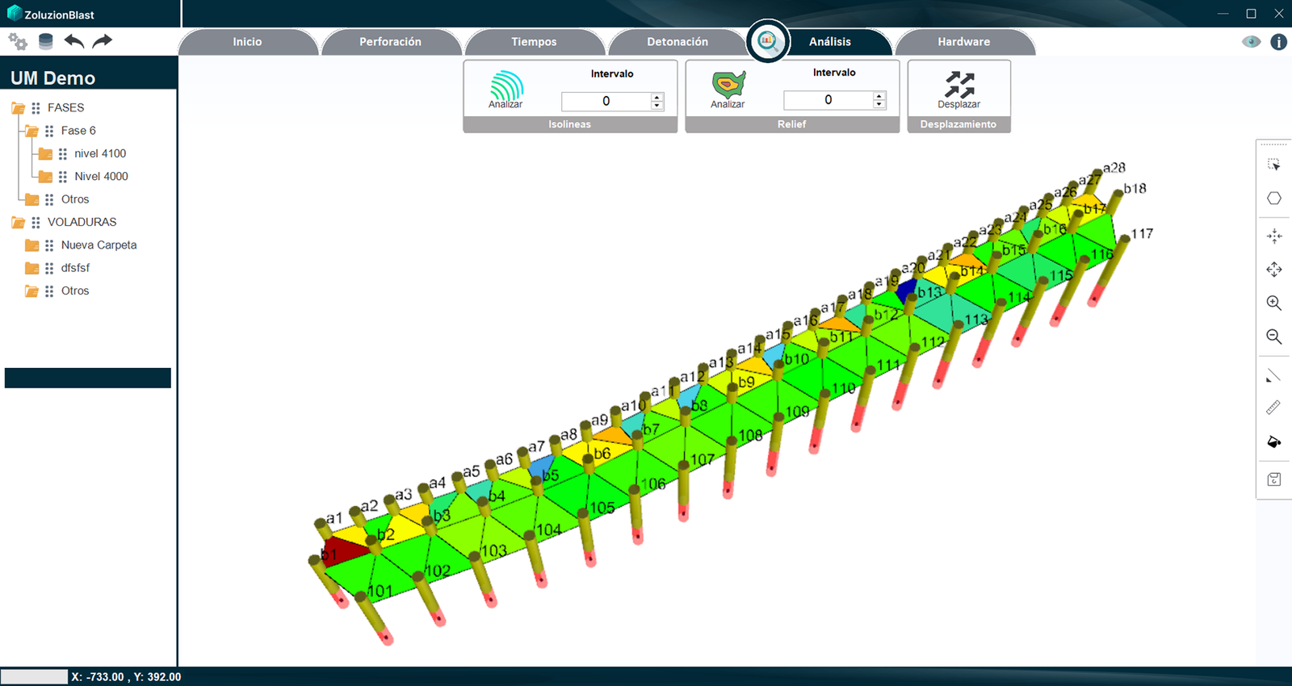
Task: Run the Isolineas Analizar tool
Action: (x=505, y=89)
